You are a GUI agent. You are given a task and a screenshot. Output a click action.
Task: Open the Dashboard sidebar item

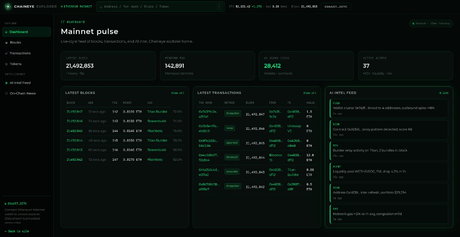coord(27,32)
